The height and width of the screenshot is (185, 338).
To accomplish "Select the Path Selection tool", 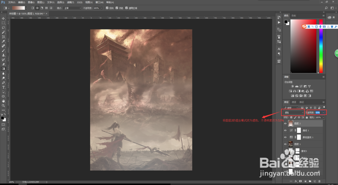I will 3,92.
